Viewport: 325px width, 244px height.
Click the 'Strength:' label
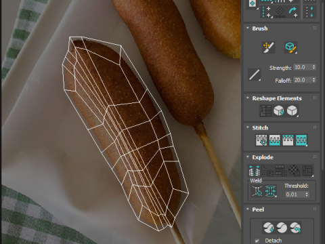click(x=280, y=68)
